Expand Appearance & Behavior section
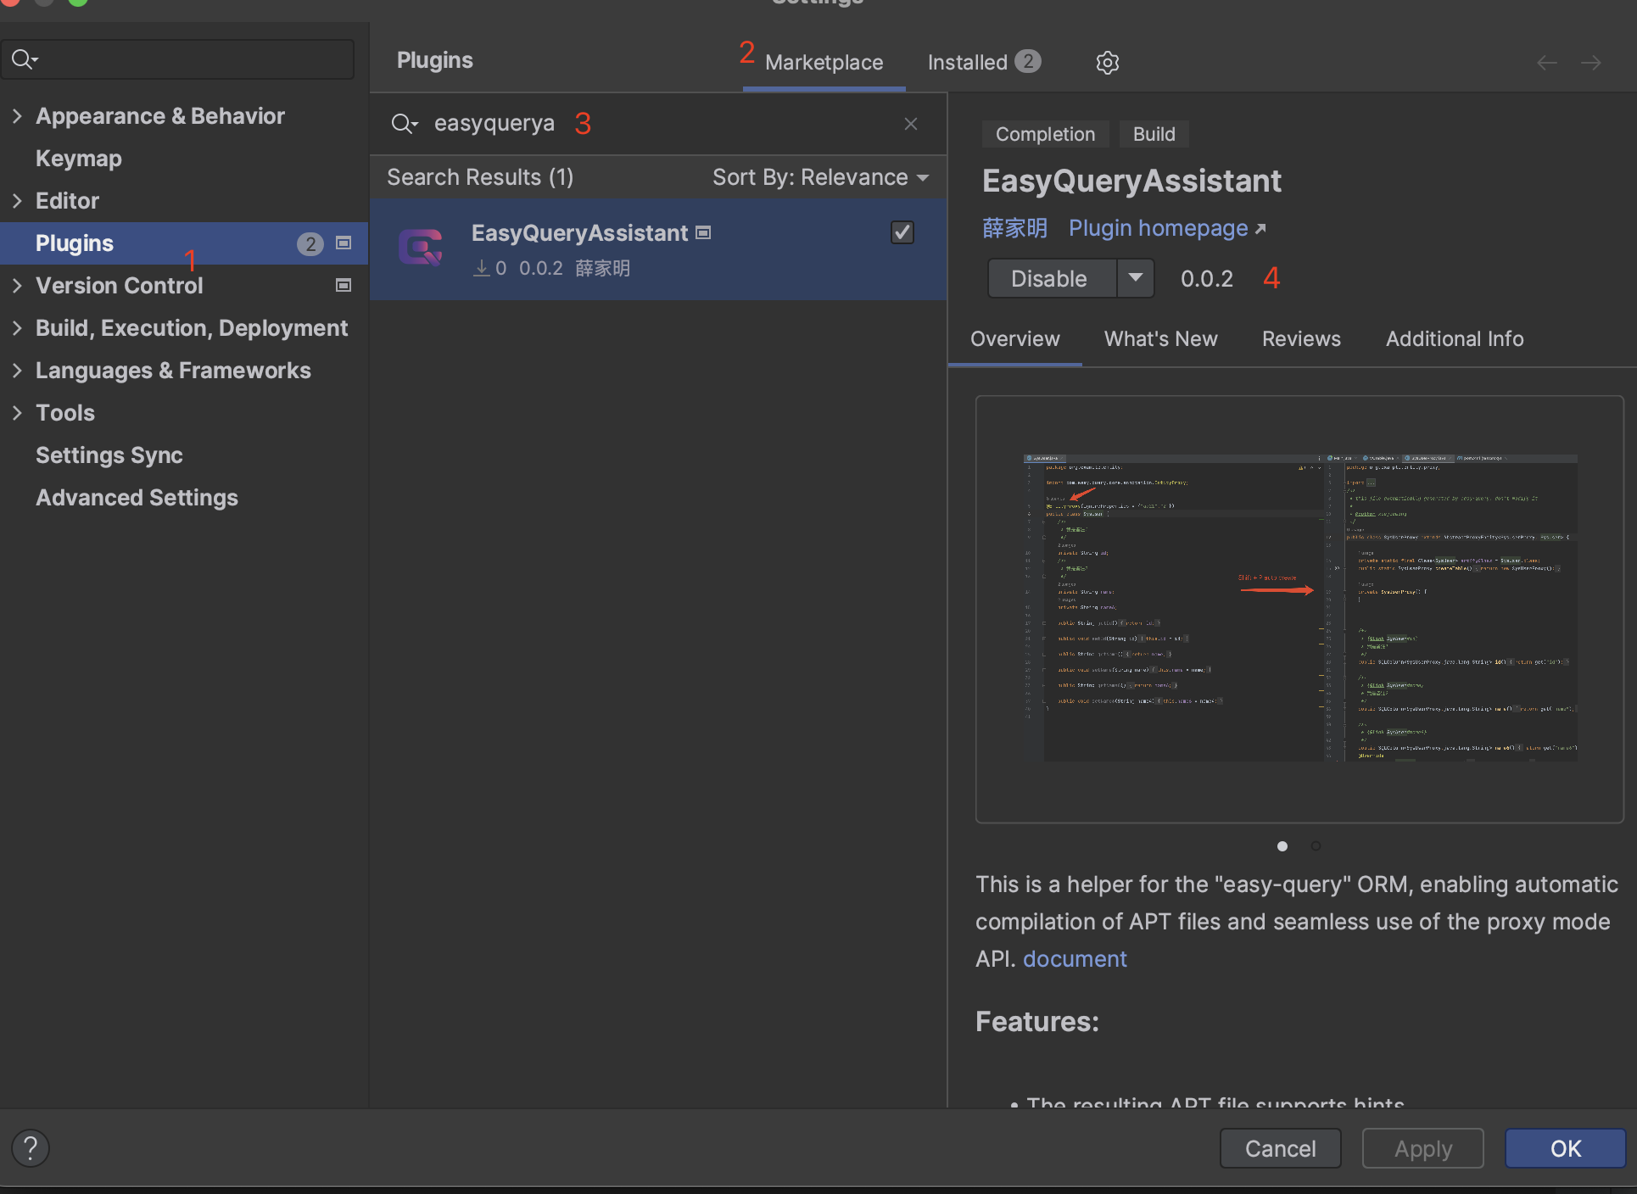The height and width of the screenshot is (1194, 1637). pyautogui.click(x=17, y=116)
